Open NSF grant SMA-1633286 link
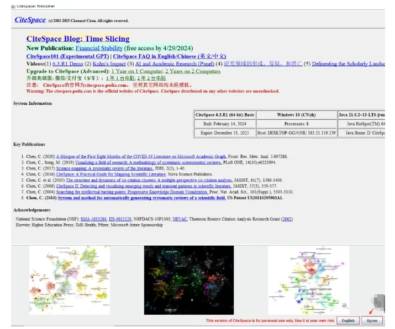 93,219
